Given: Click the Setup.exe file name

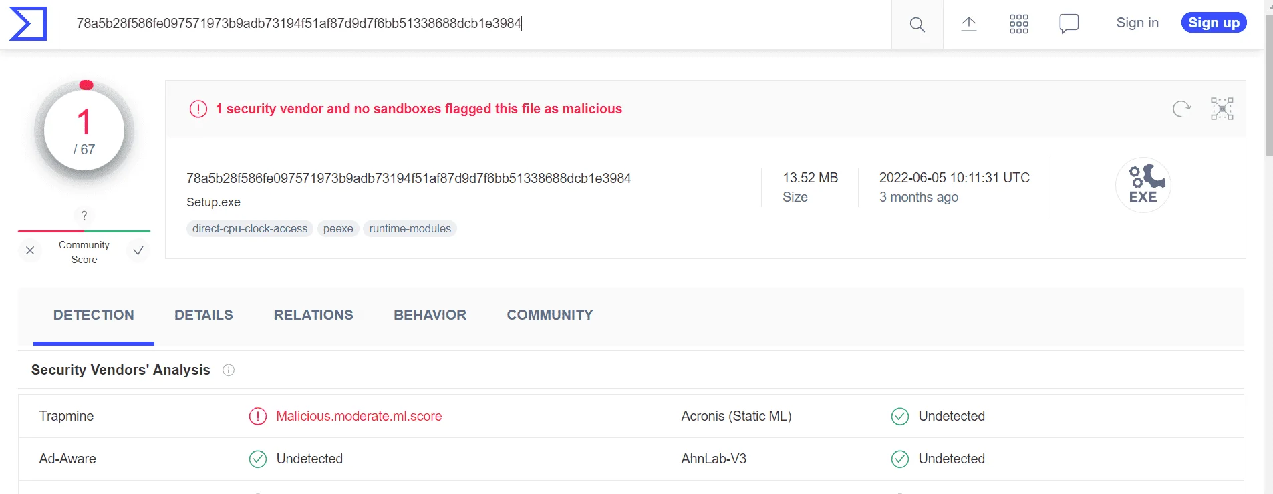Looking at the screenshot, I should [x=213, y=202].
